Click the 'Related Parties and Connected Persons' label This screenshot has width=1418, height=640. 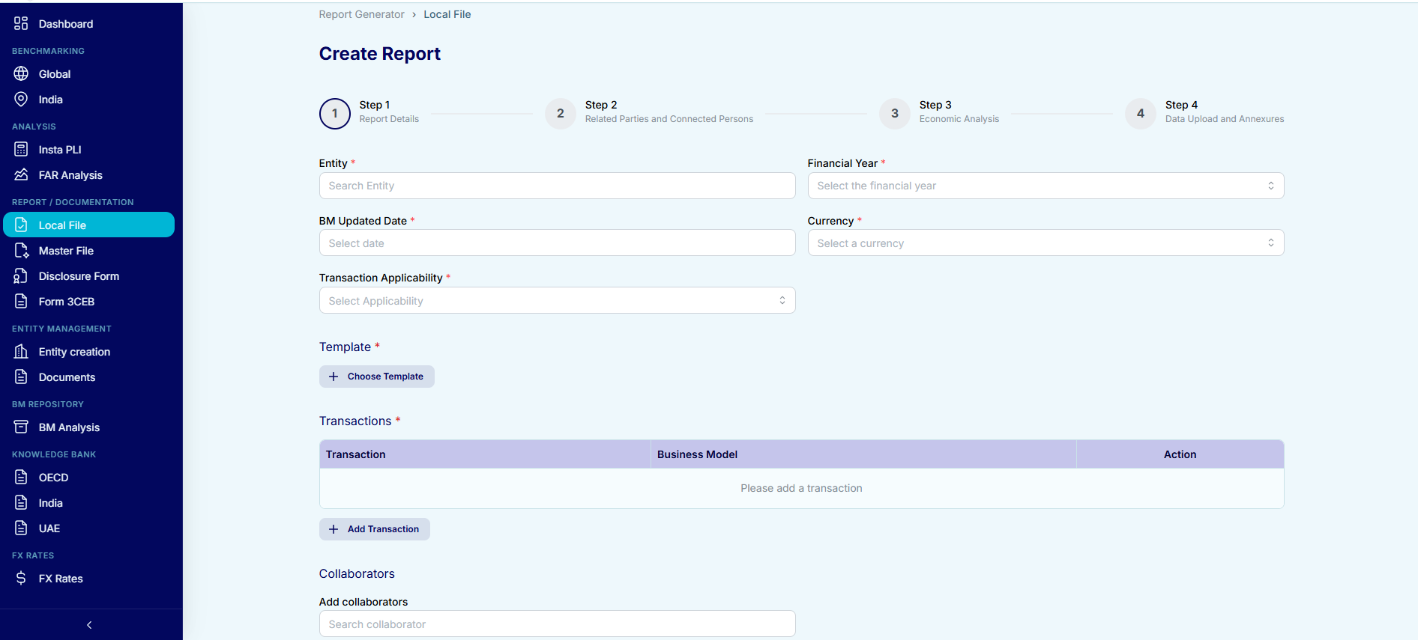669,119
